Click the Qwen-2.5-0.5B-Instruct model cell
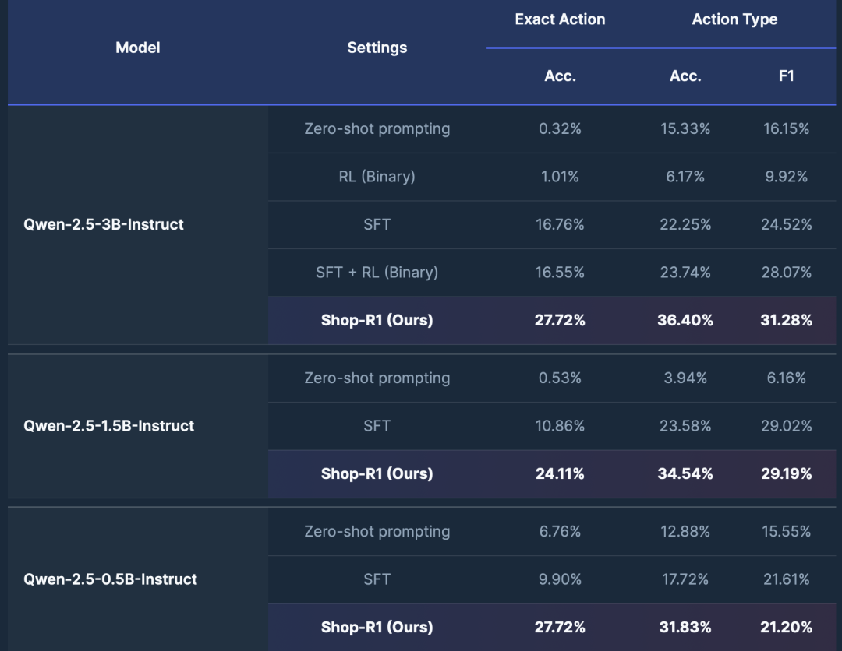Viewport: 842px width, 651px height. coord(111,579)
